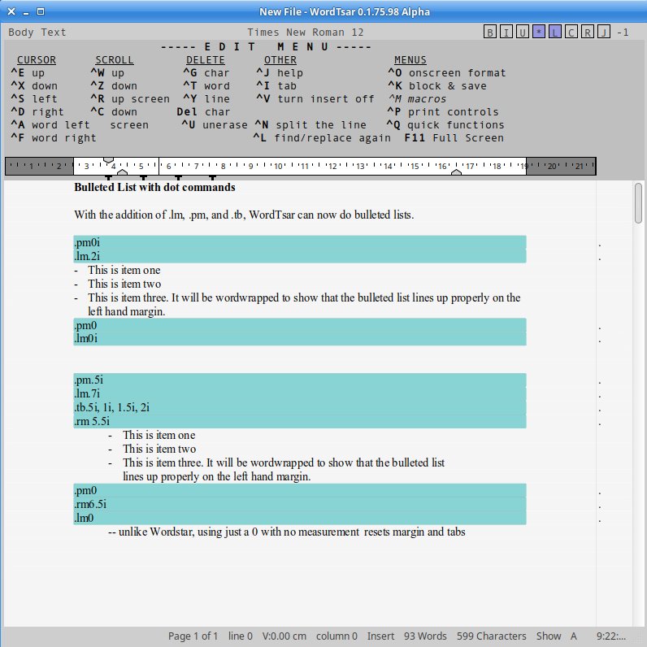Viewport: 647px width, 647px height.
Task: Click the Page 1 of 1 status entry
Action: click(x=193, y=636)
